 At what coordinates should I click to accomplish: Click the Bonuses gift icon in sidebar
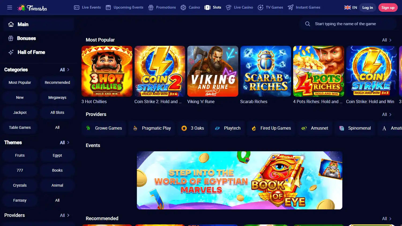(11, 38)
